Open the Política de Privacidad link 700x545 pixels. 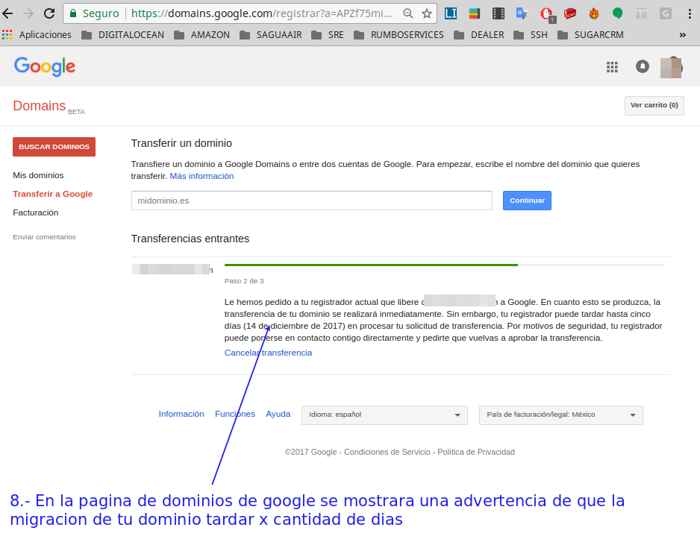click(x=476, y=452)
